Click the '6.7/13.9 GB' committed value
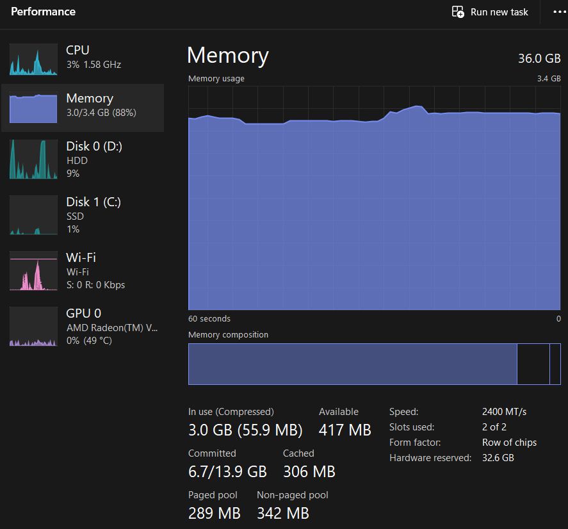Image resolution: width=568 pixels, height=529 pixels. click(227, 471)
